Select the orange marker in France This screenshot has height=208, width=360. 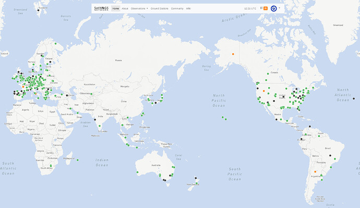pos(23,87)
